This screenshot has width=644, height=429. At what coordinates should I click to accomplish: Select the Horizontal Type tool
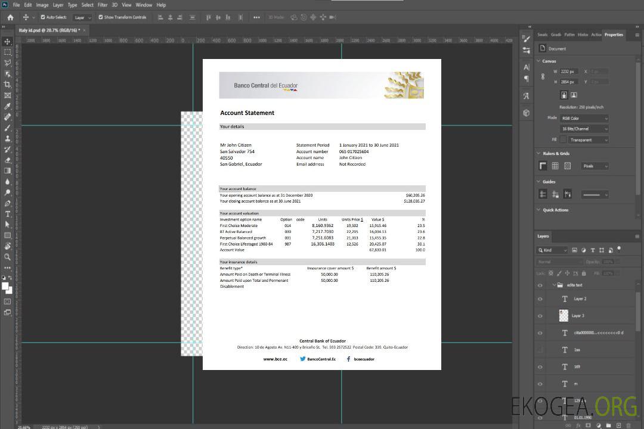7,214
